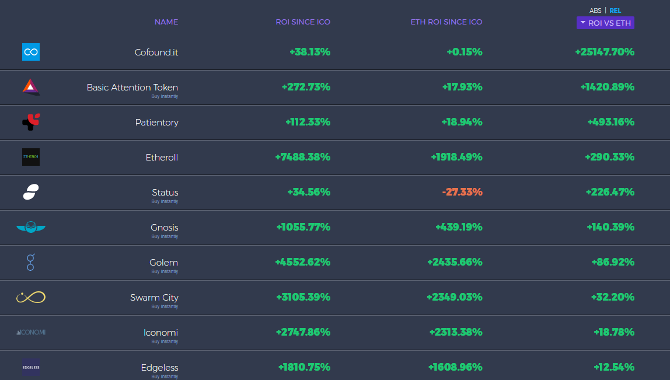The width and height of the screenshot is (670, 380).
Task: Click Gnosis ETH ROI +439.19%
Action: [459, 227]
